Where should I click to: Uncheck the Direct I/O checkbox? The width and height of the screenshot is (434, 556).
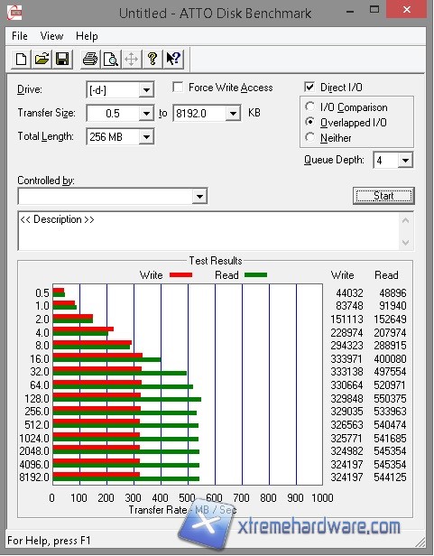pos(309,87)
